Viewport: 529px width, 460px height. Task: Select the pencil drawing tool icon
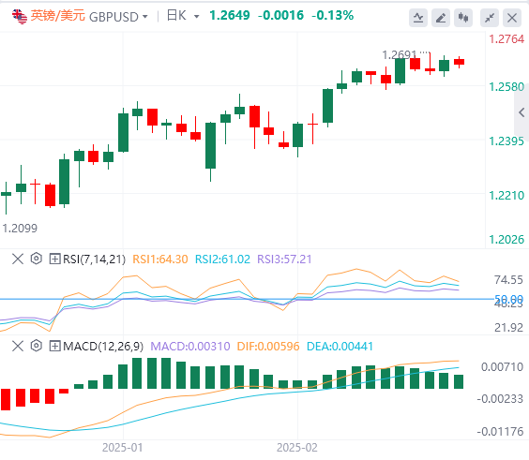pos(441,18)
